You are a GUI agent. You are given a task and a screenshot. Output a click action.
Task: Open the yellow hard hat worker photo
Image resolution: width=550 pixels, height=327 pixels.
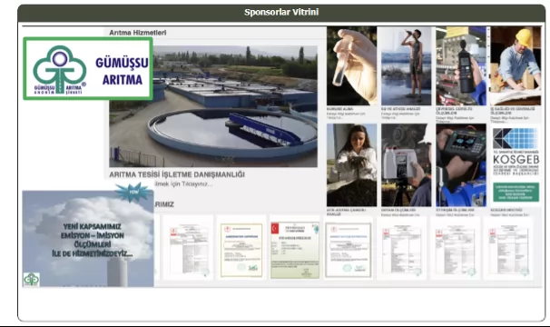coord(516,65)
